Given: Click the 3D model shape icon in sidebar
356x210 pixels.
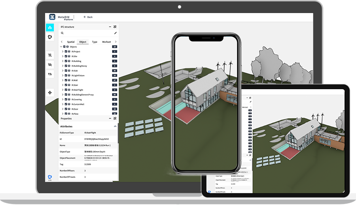Looking at the screenshot, I should 50,37.
